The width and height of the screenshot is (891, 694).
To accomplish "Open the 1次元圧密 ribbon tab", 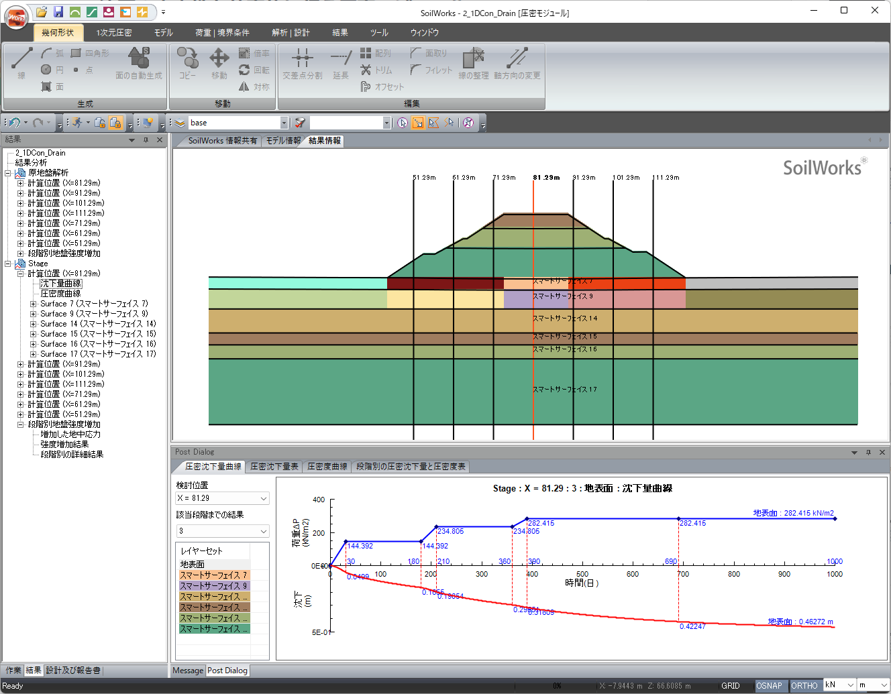I will coord(113,33).
